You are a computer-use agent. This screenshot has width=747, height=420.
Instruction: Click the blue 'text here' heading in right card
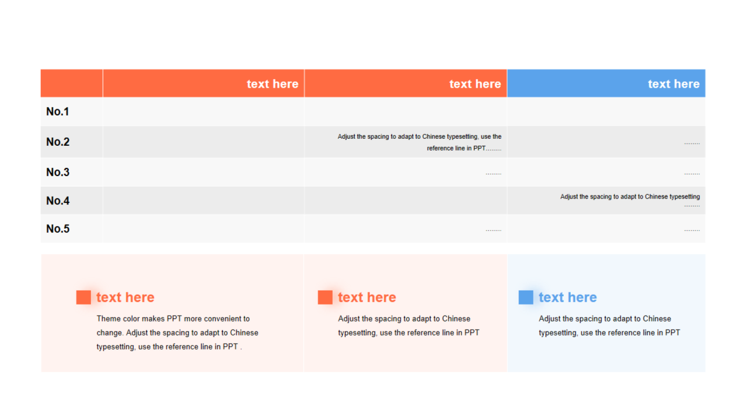pos(568,297)
